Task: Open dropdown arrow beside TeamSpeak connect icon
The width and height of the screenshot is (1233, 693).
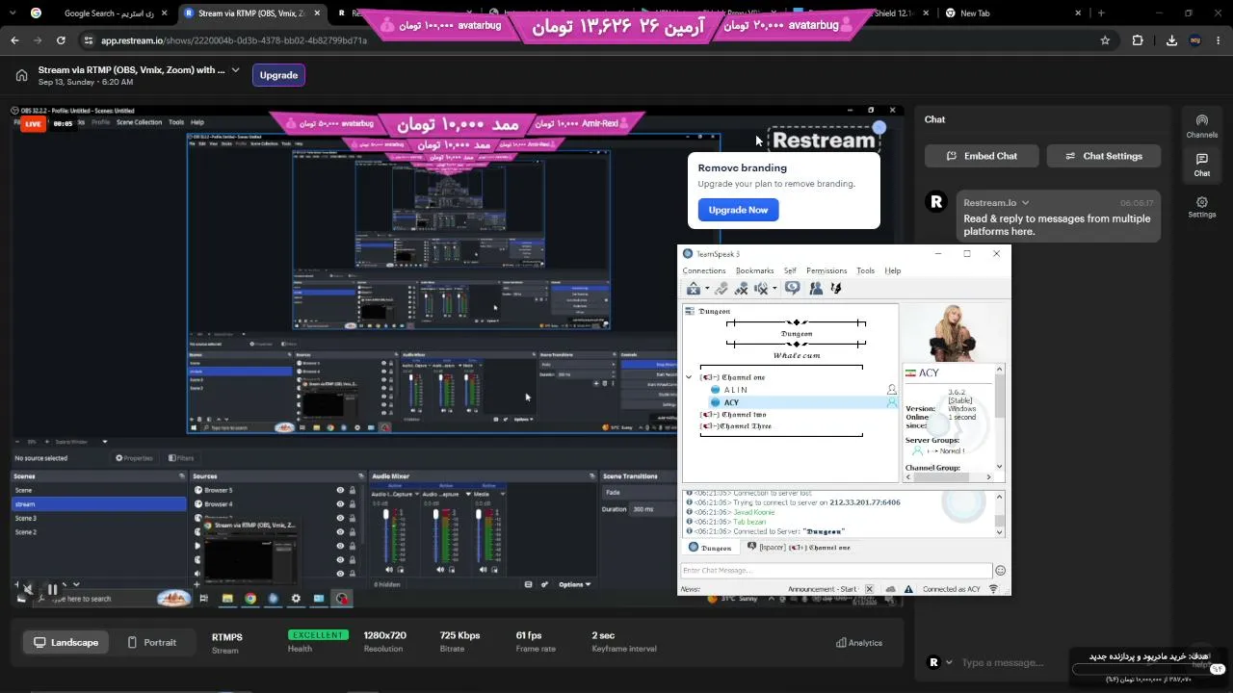Action: (x=707, y=289)
